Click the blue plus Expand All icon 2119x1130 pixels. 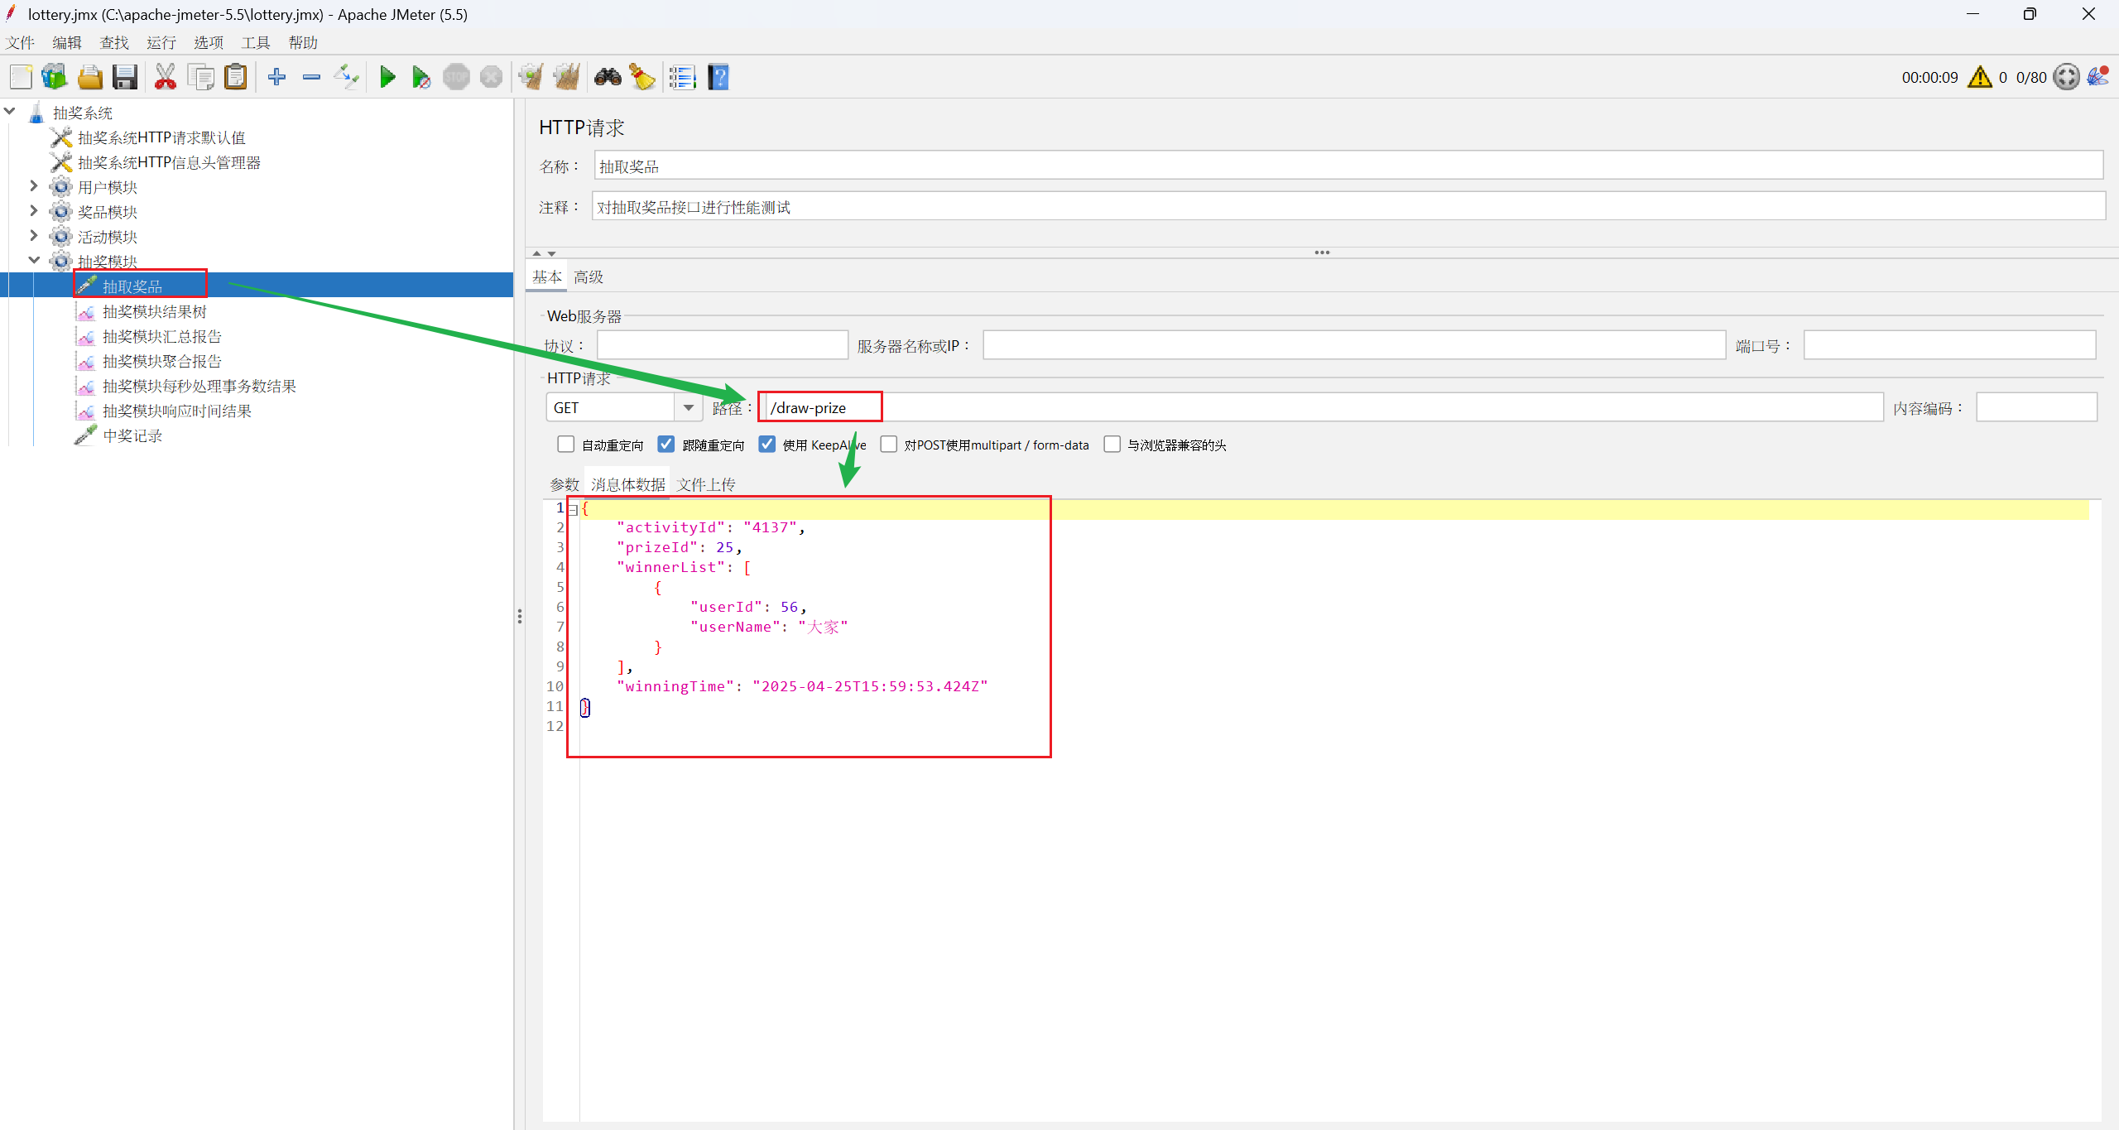pyautogui.click(x=276, y=78)
